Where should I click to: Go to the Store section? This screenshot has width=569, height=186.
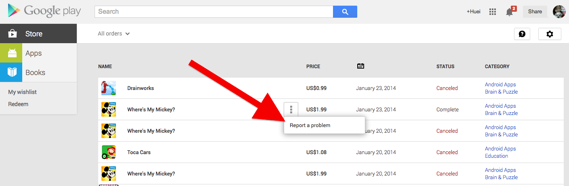coord(38,34)
